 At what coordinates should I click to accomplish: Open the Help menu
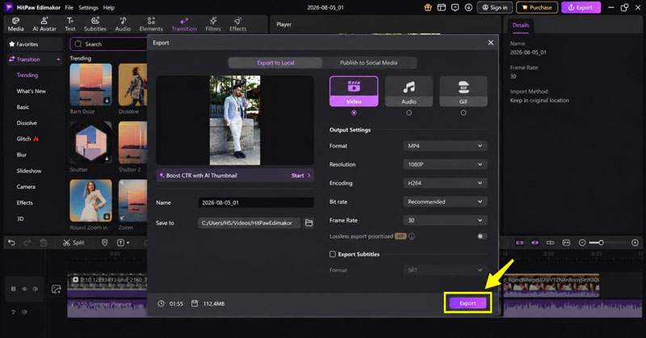[109, 7]
